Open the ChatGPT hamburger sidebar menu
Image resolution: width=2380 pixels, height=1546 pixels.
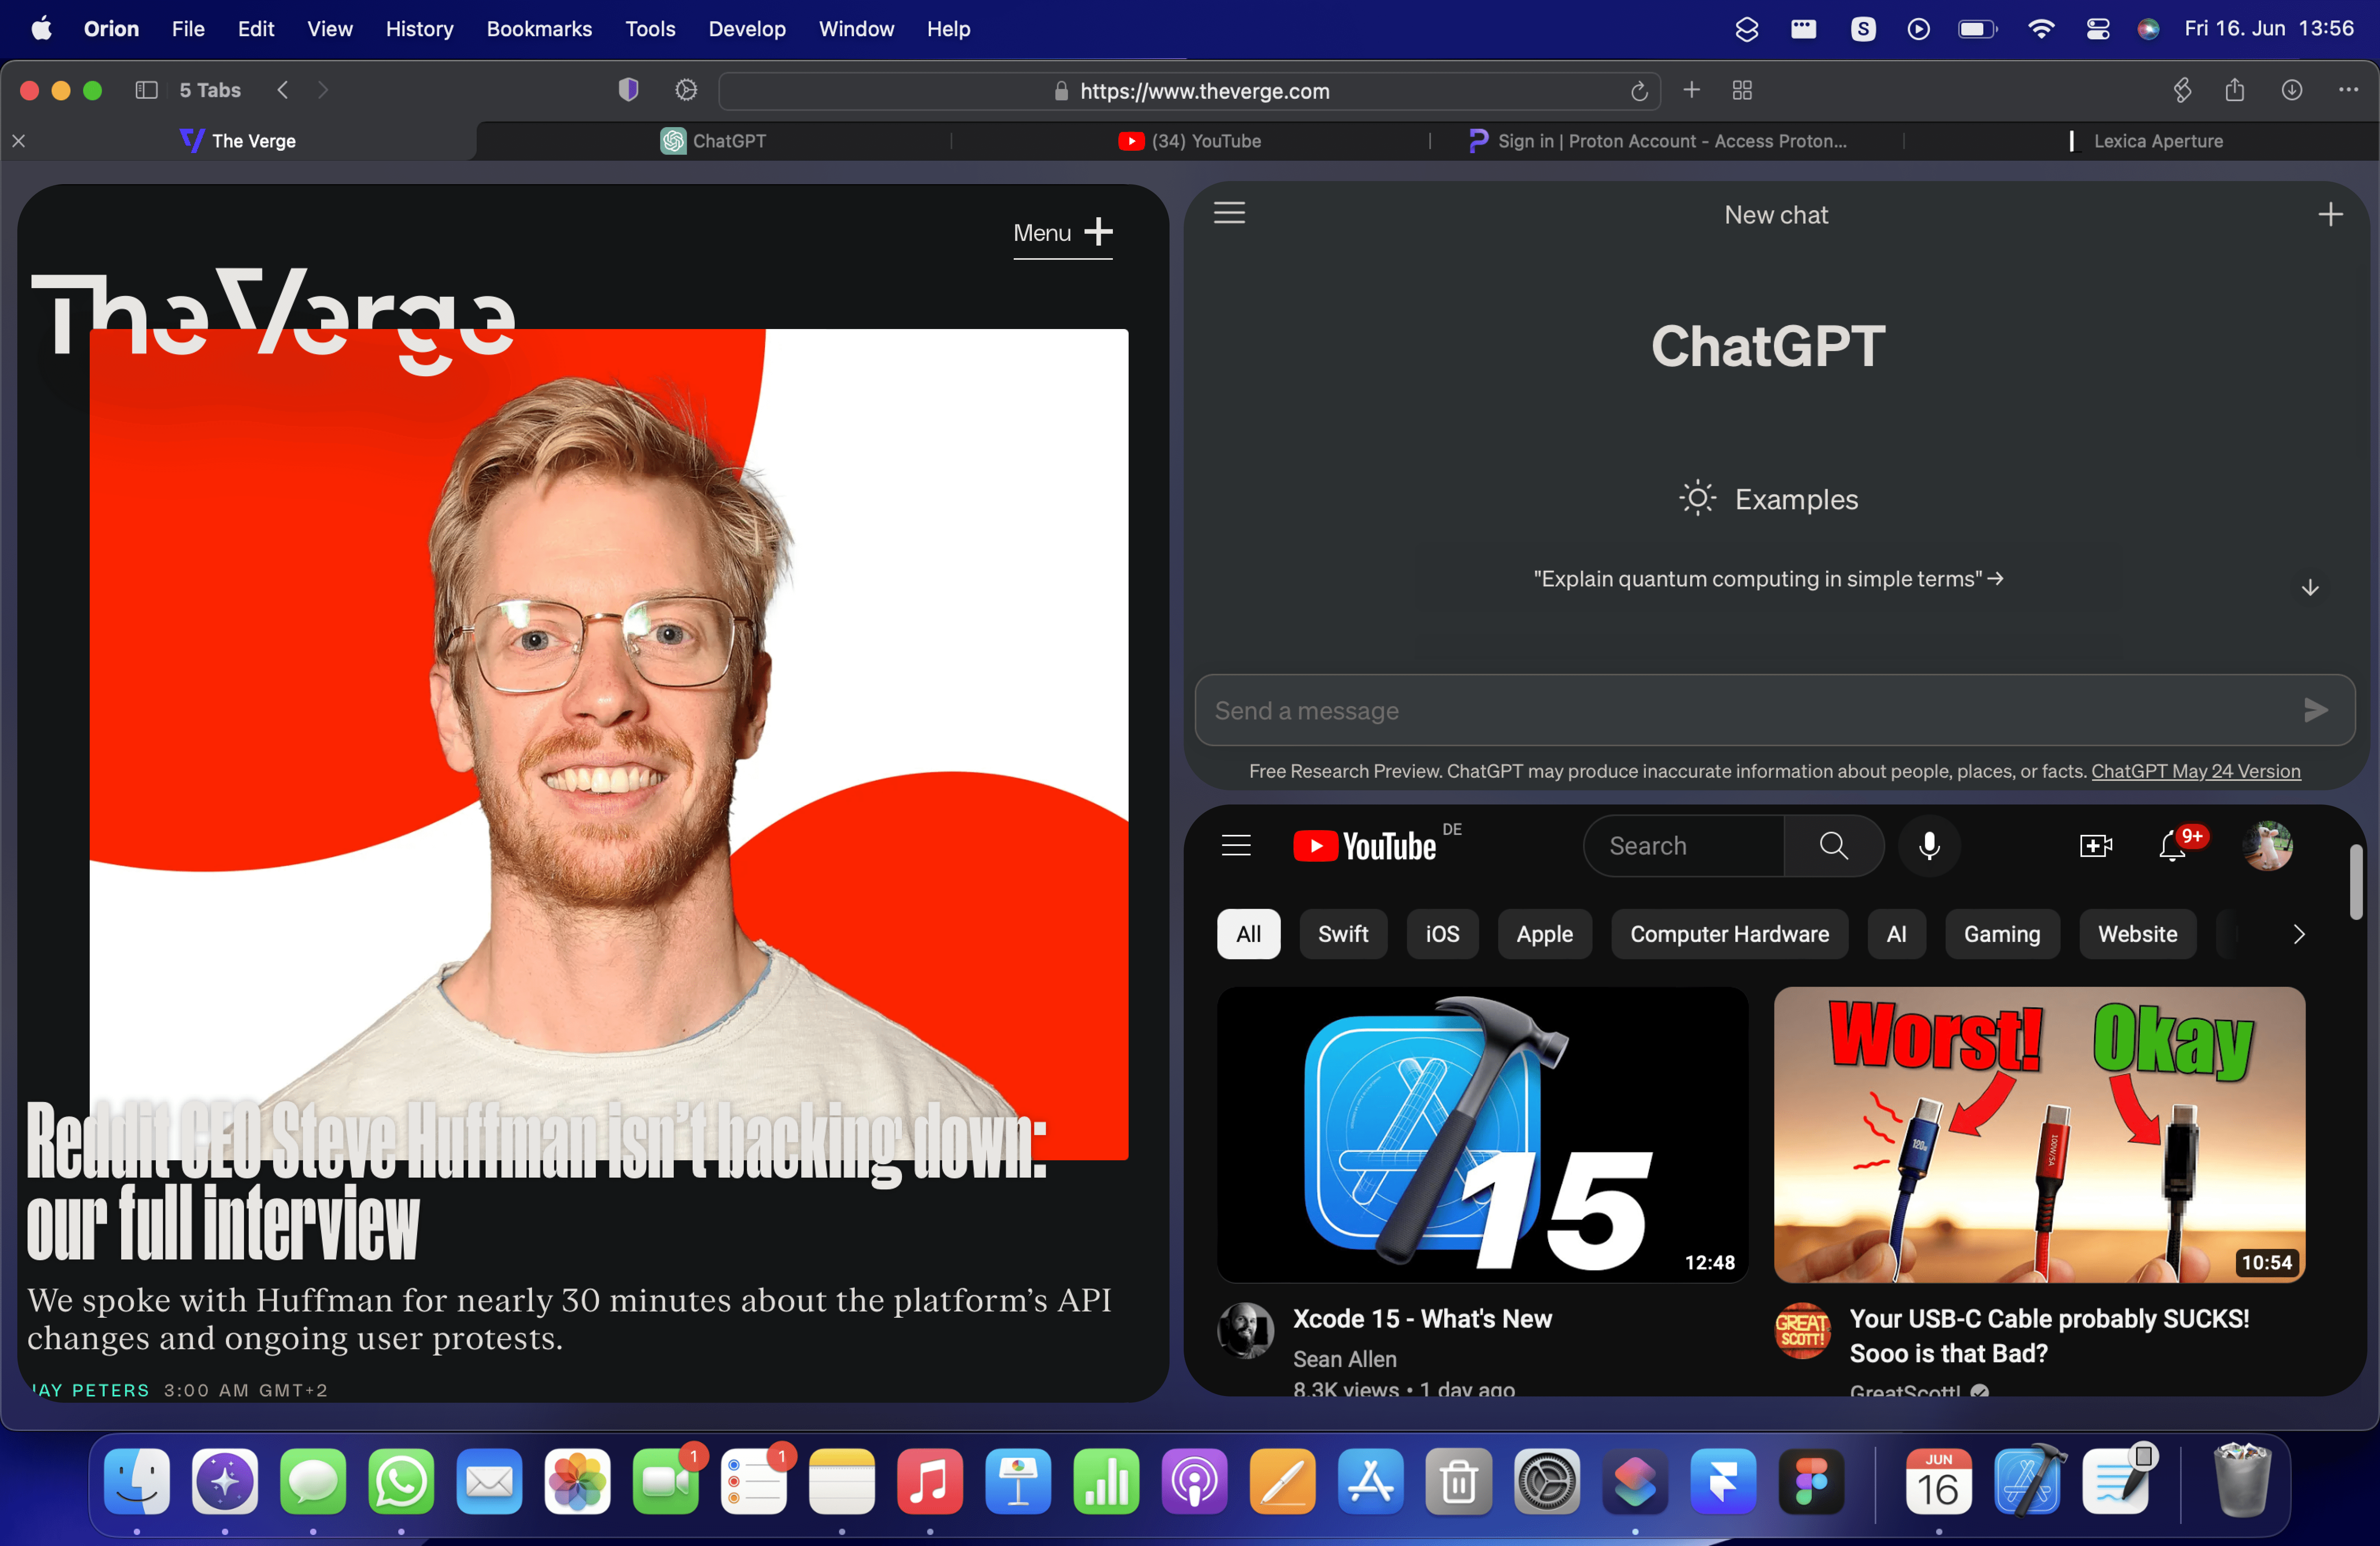pyautogui.click(x=1229, y=213)
